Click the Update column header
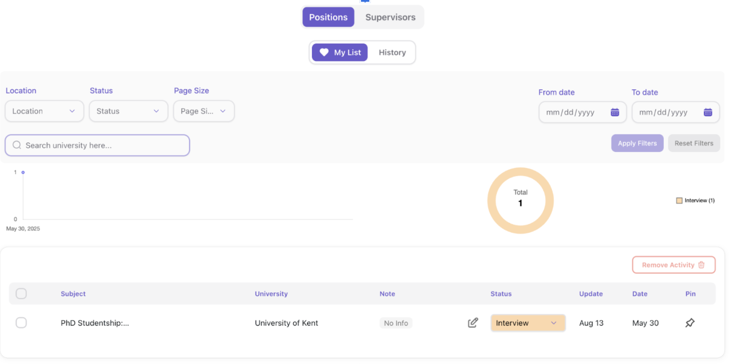 (591, 294)
